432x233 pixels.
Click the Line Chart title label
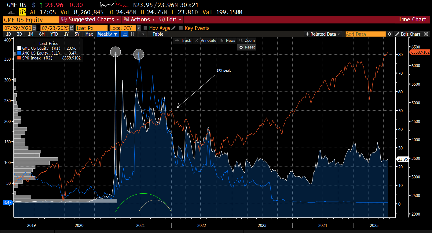point(412,20)
